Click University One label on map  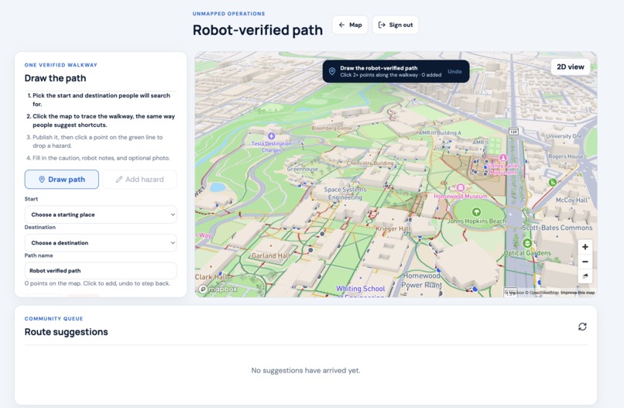(x=564, y=136)
